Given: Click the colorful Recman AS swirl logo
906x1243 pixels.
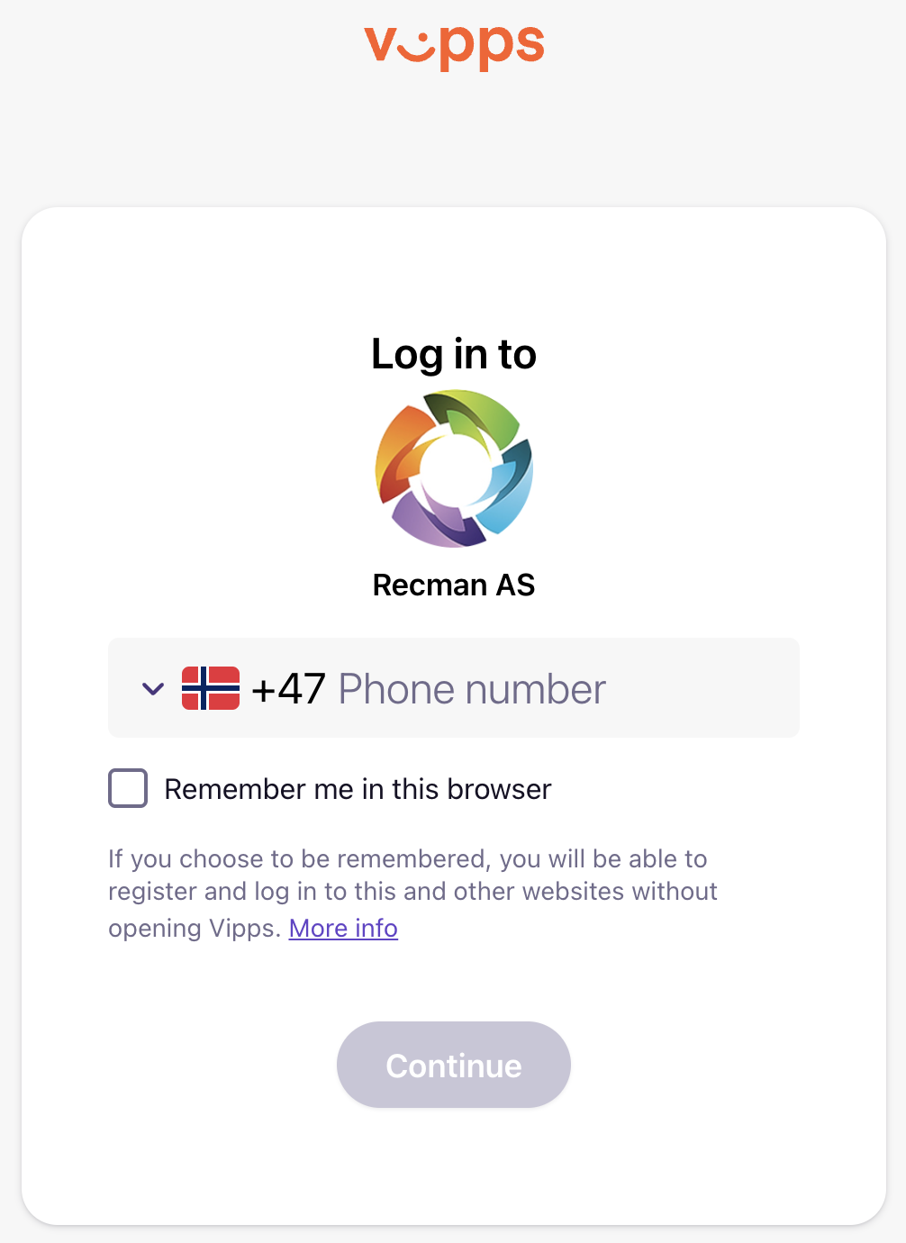Looking at the screenshot, I should click(454, 468).
